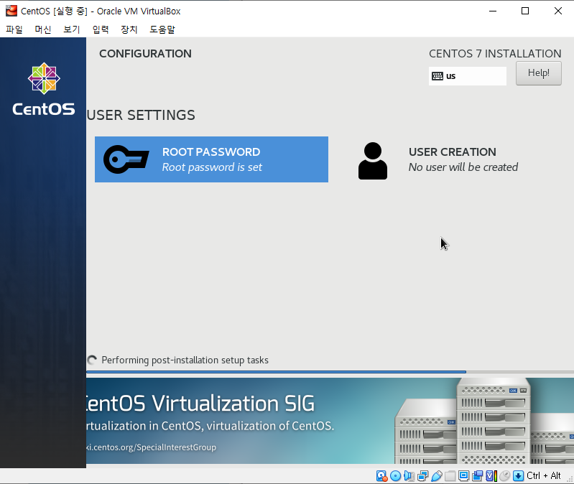Click the host key arrow icon

tap(519, 475)
